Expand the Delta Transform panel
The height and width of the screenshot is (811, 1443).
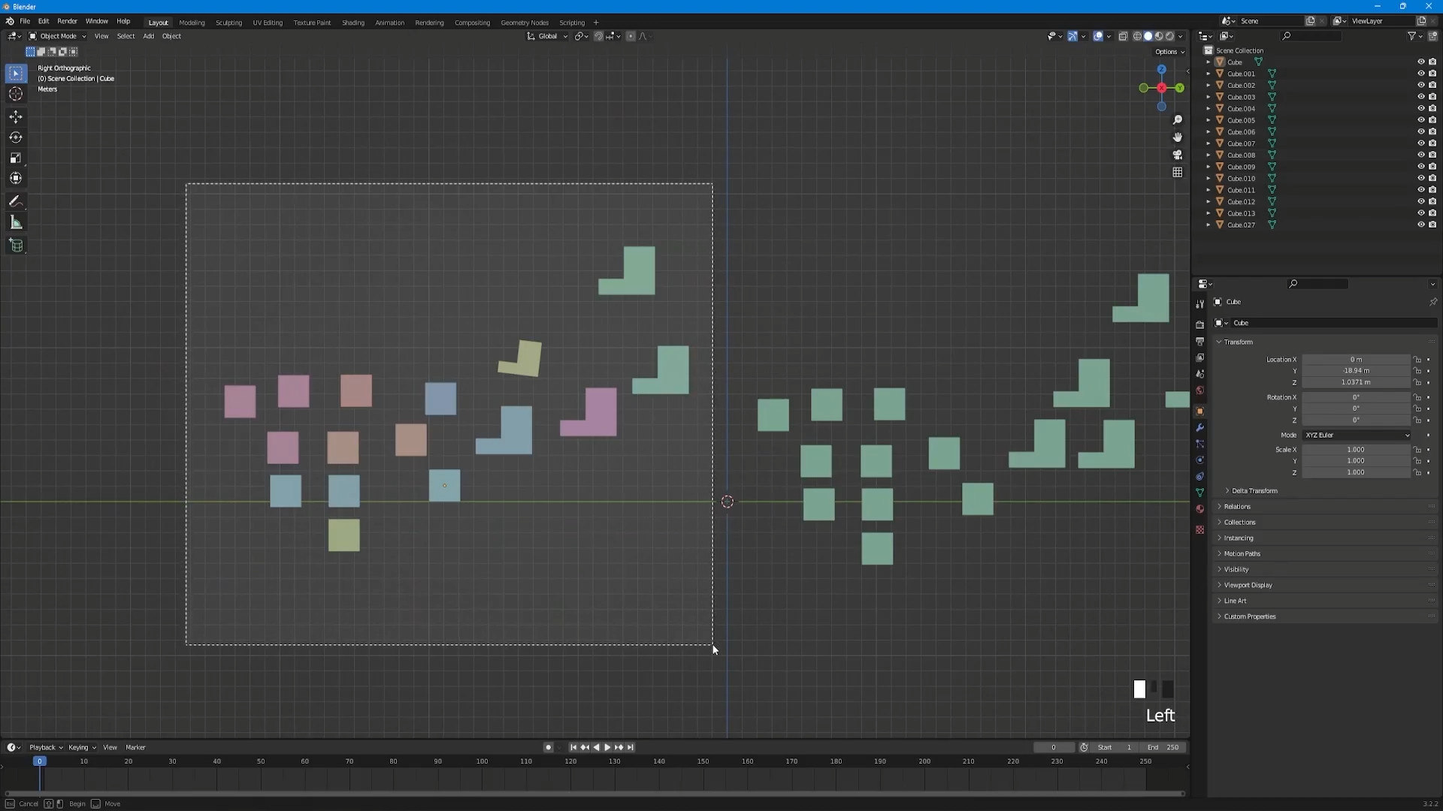pyautogui.click(x=1254, y=490)
